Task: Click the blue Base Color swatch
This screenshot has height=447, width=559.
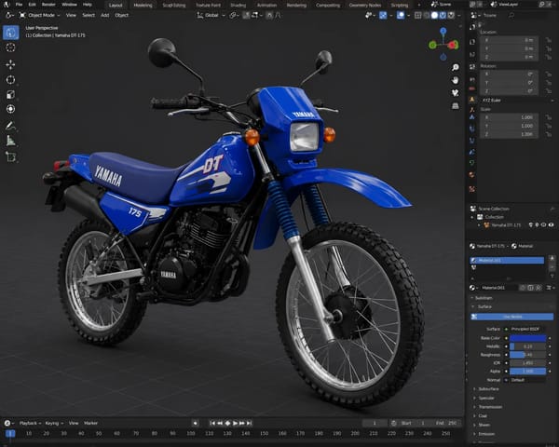Action: (527, 338)
